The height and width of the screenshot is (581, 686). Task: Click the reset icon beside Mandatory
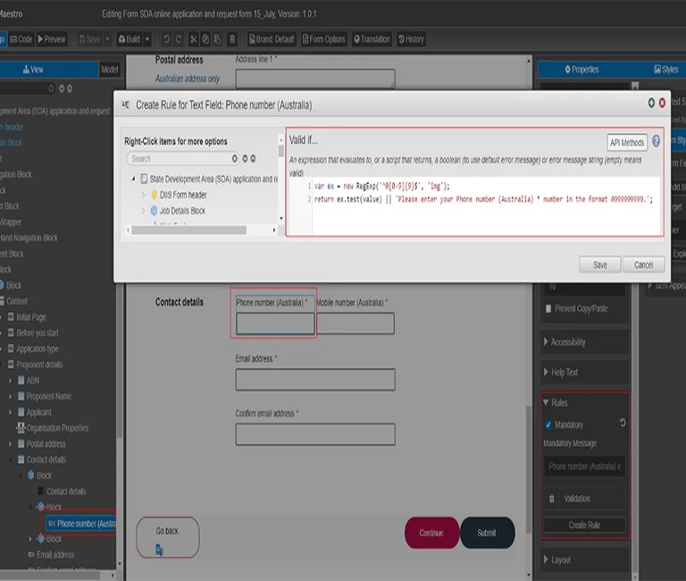[623, 423]
